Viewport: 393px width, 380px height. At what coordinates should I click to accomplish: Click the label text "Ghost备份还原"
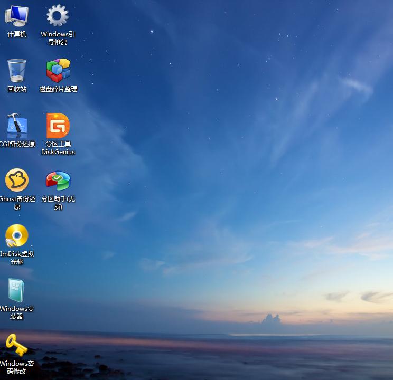pos(17,203)
